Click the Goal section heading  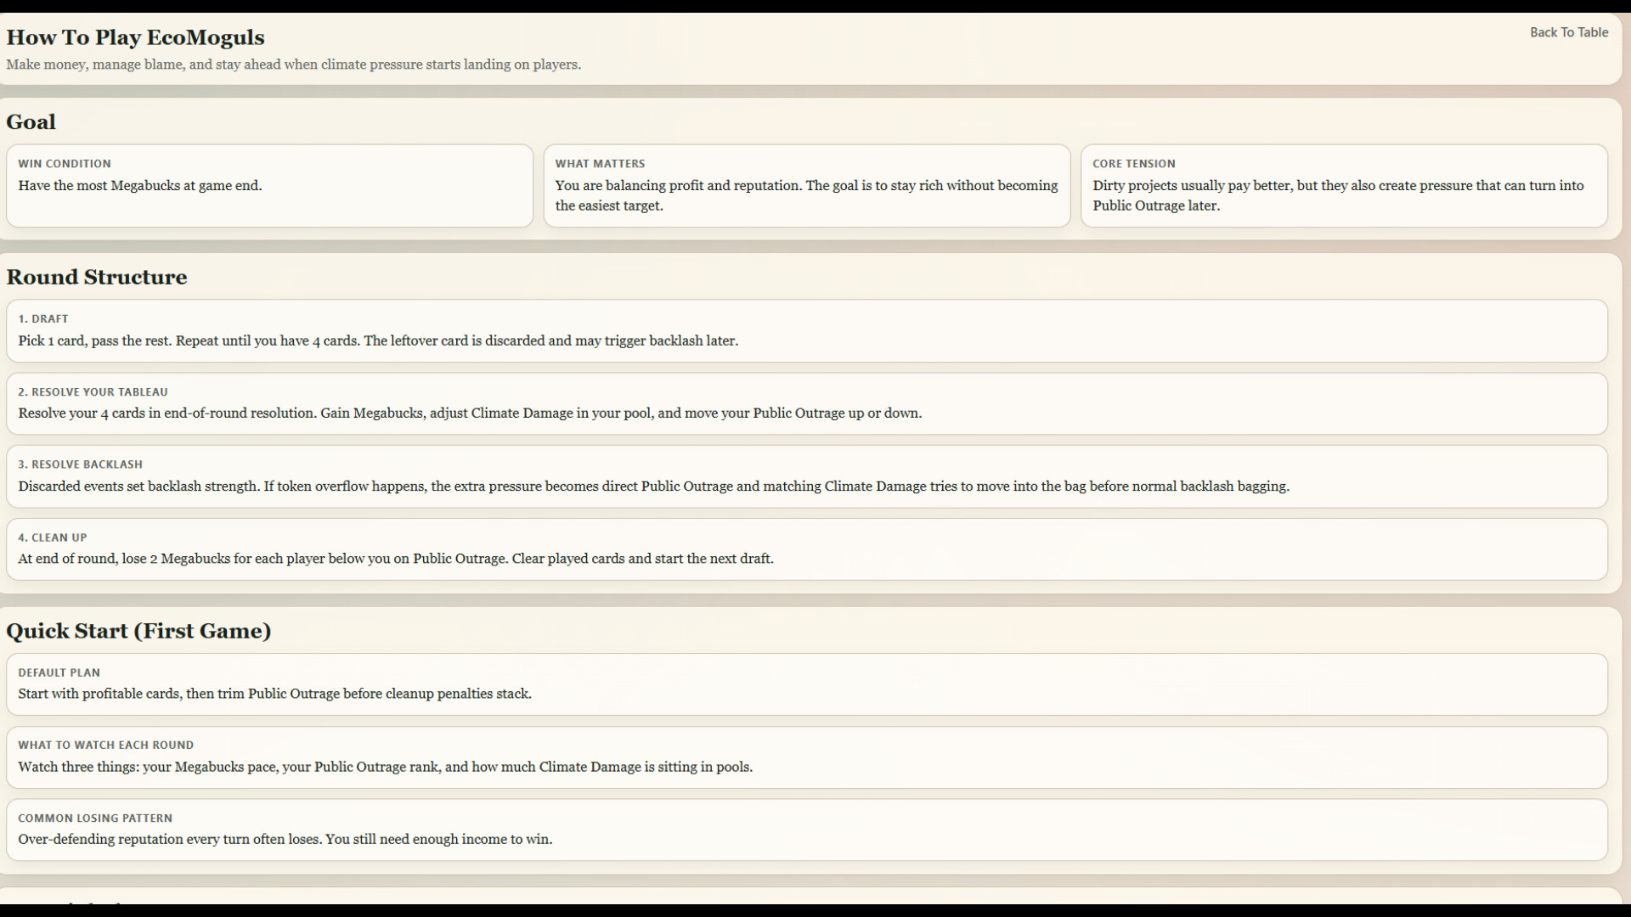point(31,121)
